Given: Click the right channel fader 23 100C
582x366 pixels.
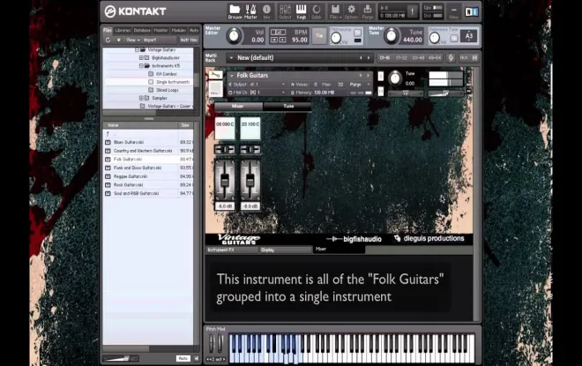Looking at the screenshot, I should [x=250, y=180].
